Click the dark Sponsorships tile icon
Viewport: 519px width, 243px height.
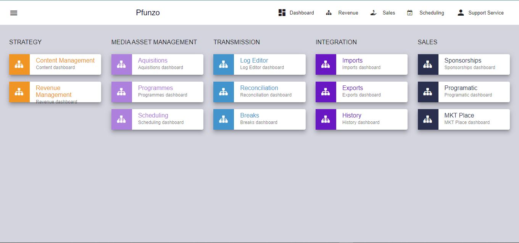coord(428,64)
